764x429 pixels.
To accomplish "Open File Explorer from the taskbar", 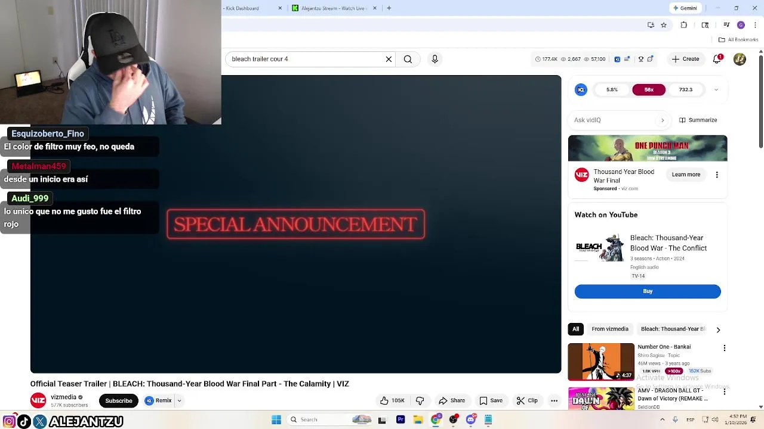I will tap(418, 419).
